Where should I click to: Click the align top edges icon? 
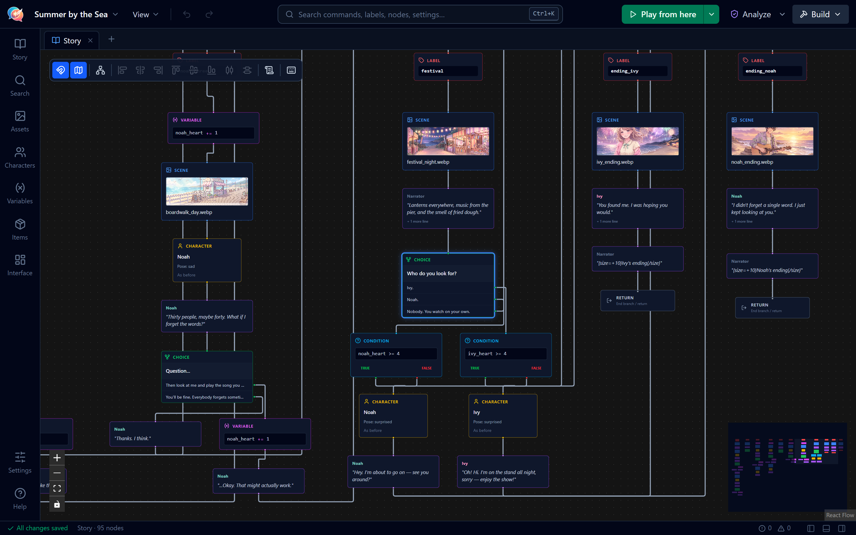point(176,70)
